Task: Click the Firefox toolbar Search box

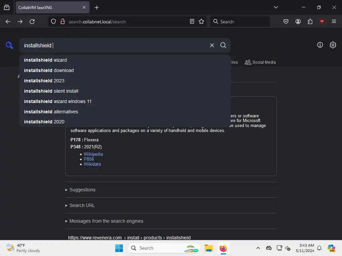Action: [240, 22]
